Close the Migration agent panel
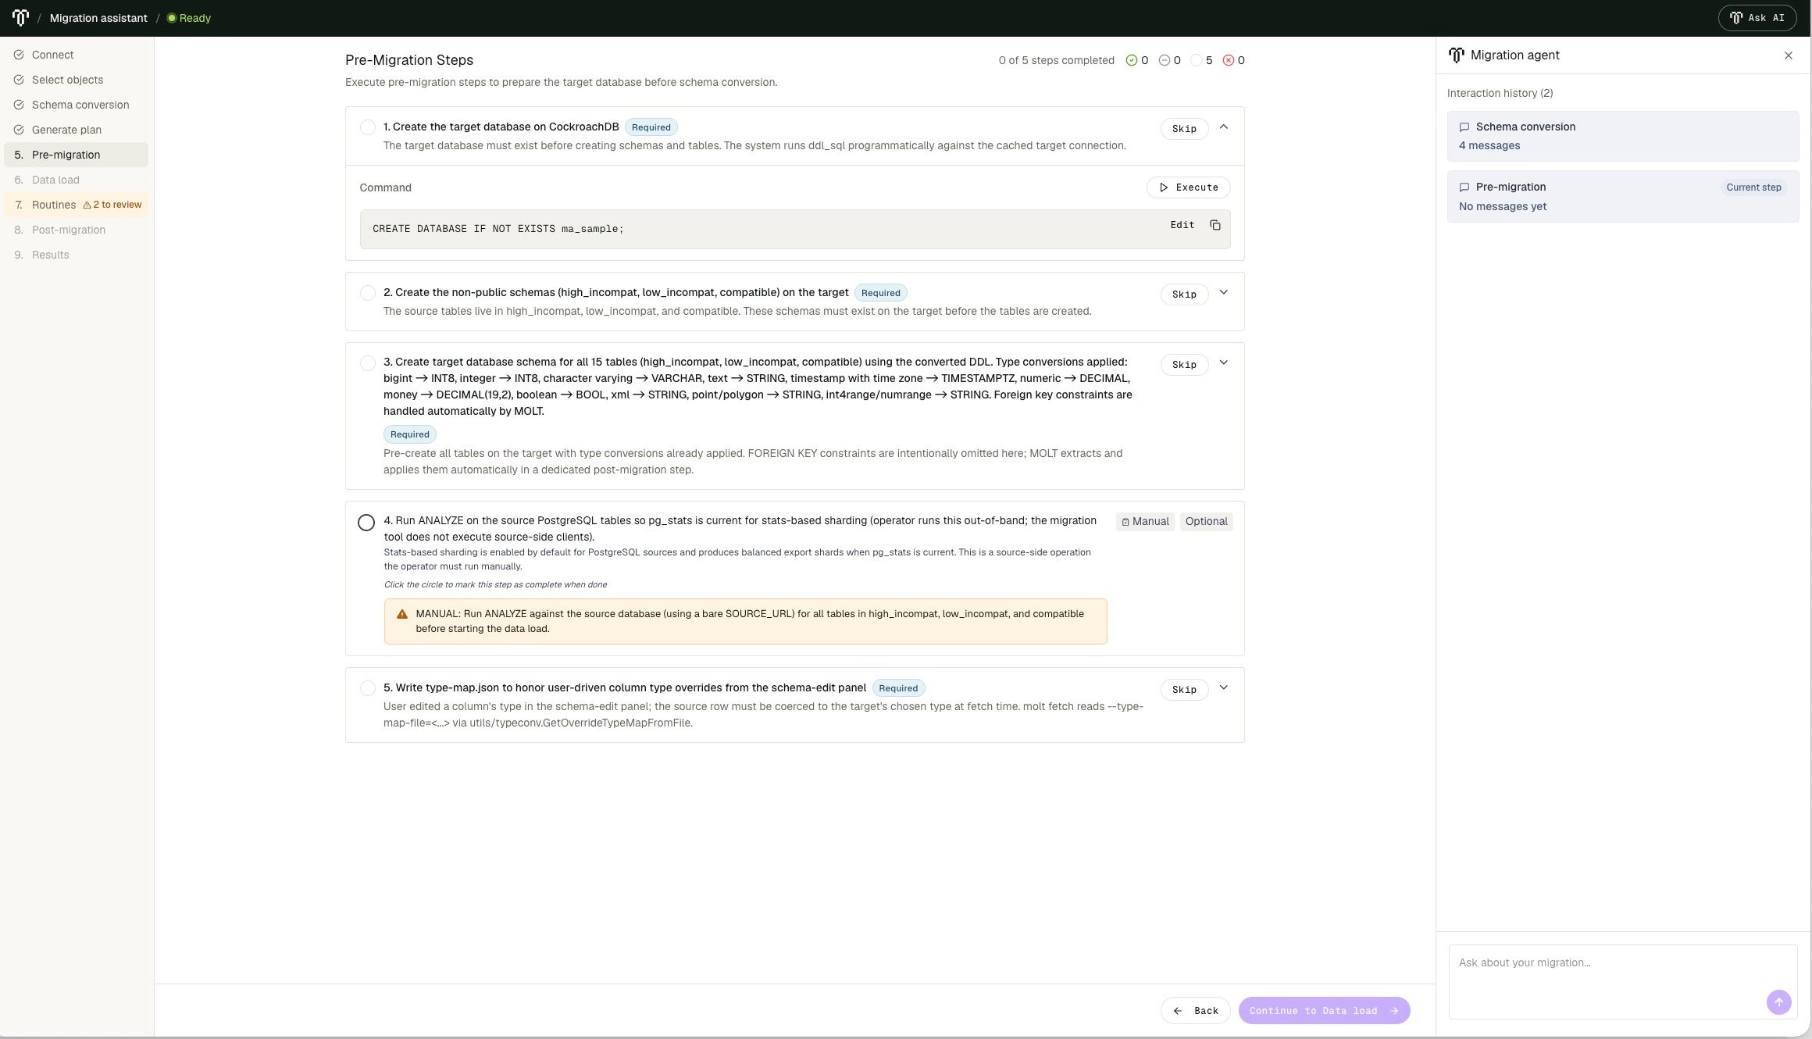1812x1039 pixels. tap(1788, 55)
